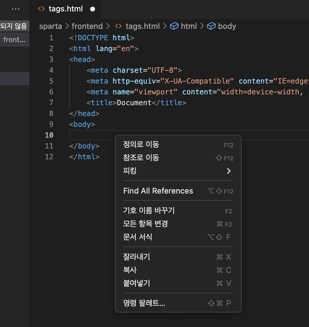
Task: Click the unsaved dot on tags.html tab
Action: (93, 9)
